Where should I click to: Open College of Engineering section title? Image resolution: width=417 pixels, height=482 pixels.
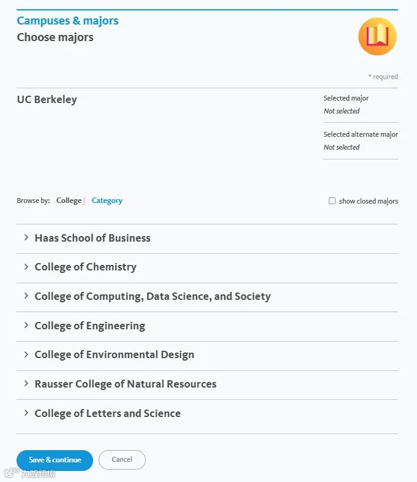pyautogui.click(x=90, y=326)
